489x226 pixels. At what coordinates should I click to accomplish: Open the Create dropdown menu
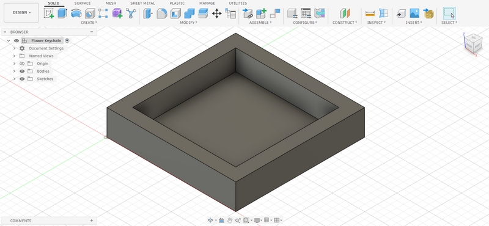tap(89, 23)
